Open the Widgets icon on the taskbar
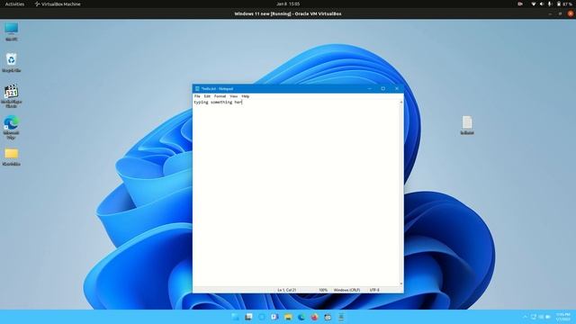Viewport: 576px width, 324px height. tap(262, 317)
